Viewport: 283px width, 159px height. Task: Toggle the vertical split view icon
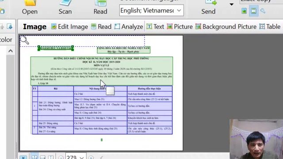tap(51, 157)
